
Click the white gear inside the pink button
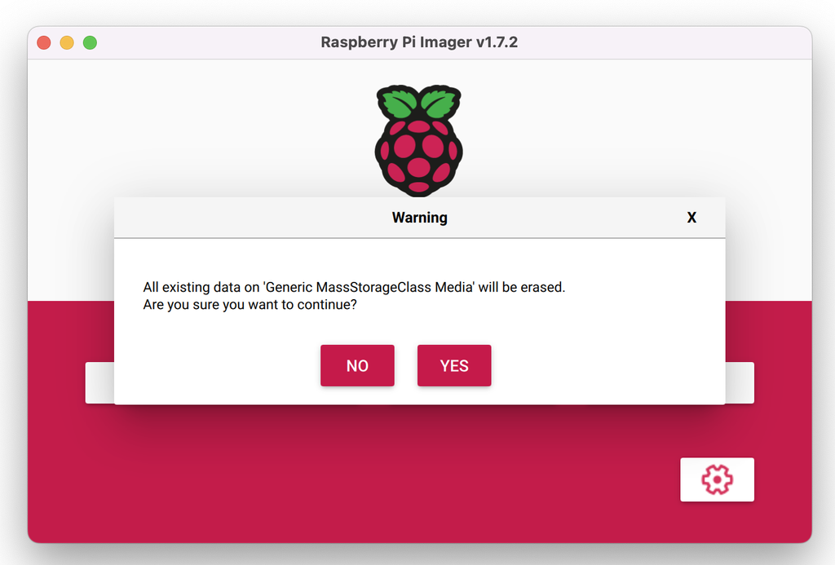pos(717,479)
